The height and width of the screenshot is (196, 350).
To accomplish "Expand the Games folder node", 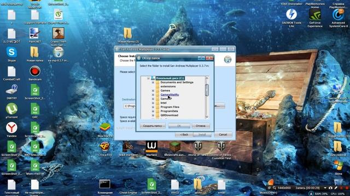I will [x=153, y=91].
